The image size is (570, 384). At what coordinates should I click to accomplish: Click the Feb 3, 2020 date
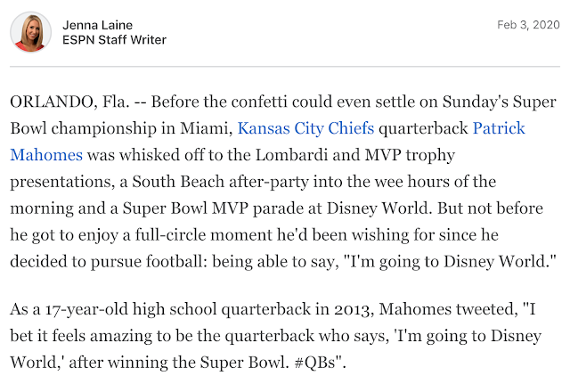pyautogui.click(x=528, y=25)
